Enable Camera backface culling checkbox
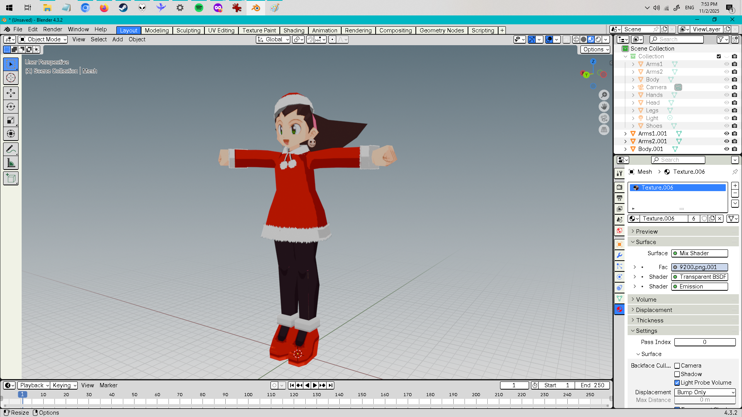Screen dimensions: 742x417 click(677, 366)
